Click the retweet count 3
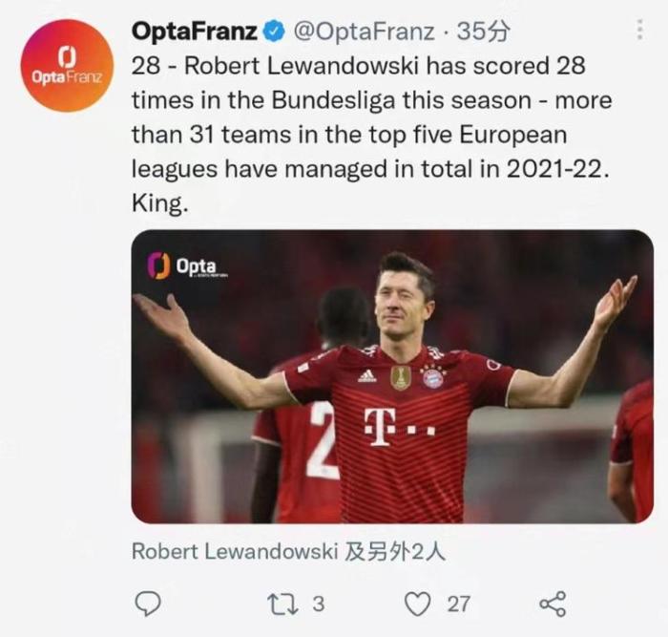Image resolution: width=668 pixels, height=637 pixels. point(319,604)
